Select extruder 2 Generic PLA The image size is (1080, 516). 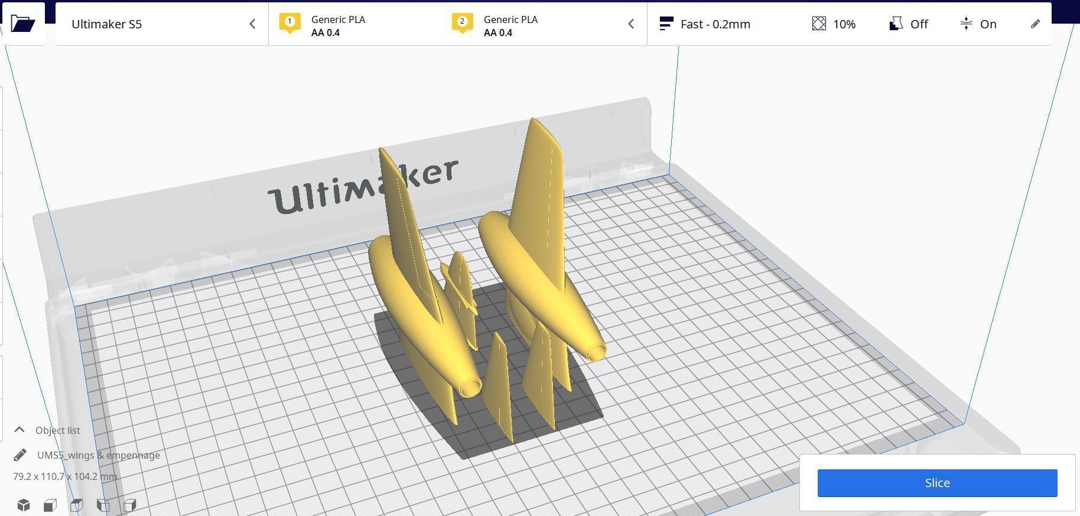[x=495, y=25]
